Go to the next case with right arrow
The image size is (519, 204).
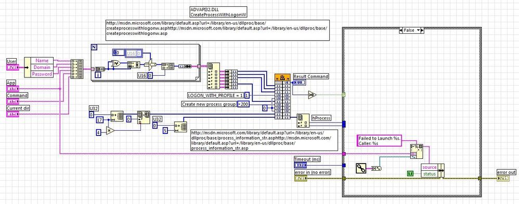(422, 30)
